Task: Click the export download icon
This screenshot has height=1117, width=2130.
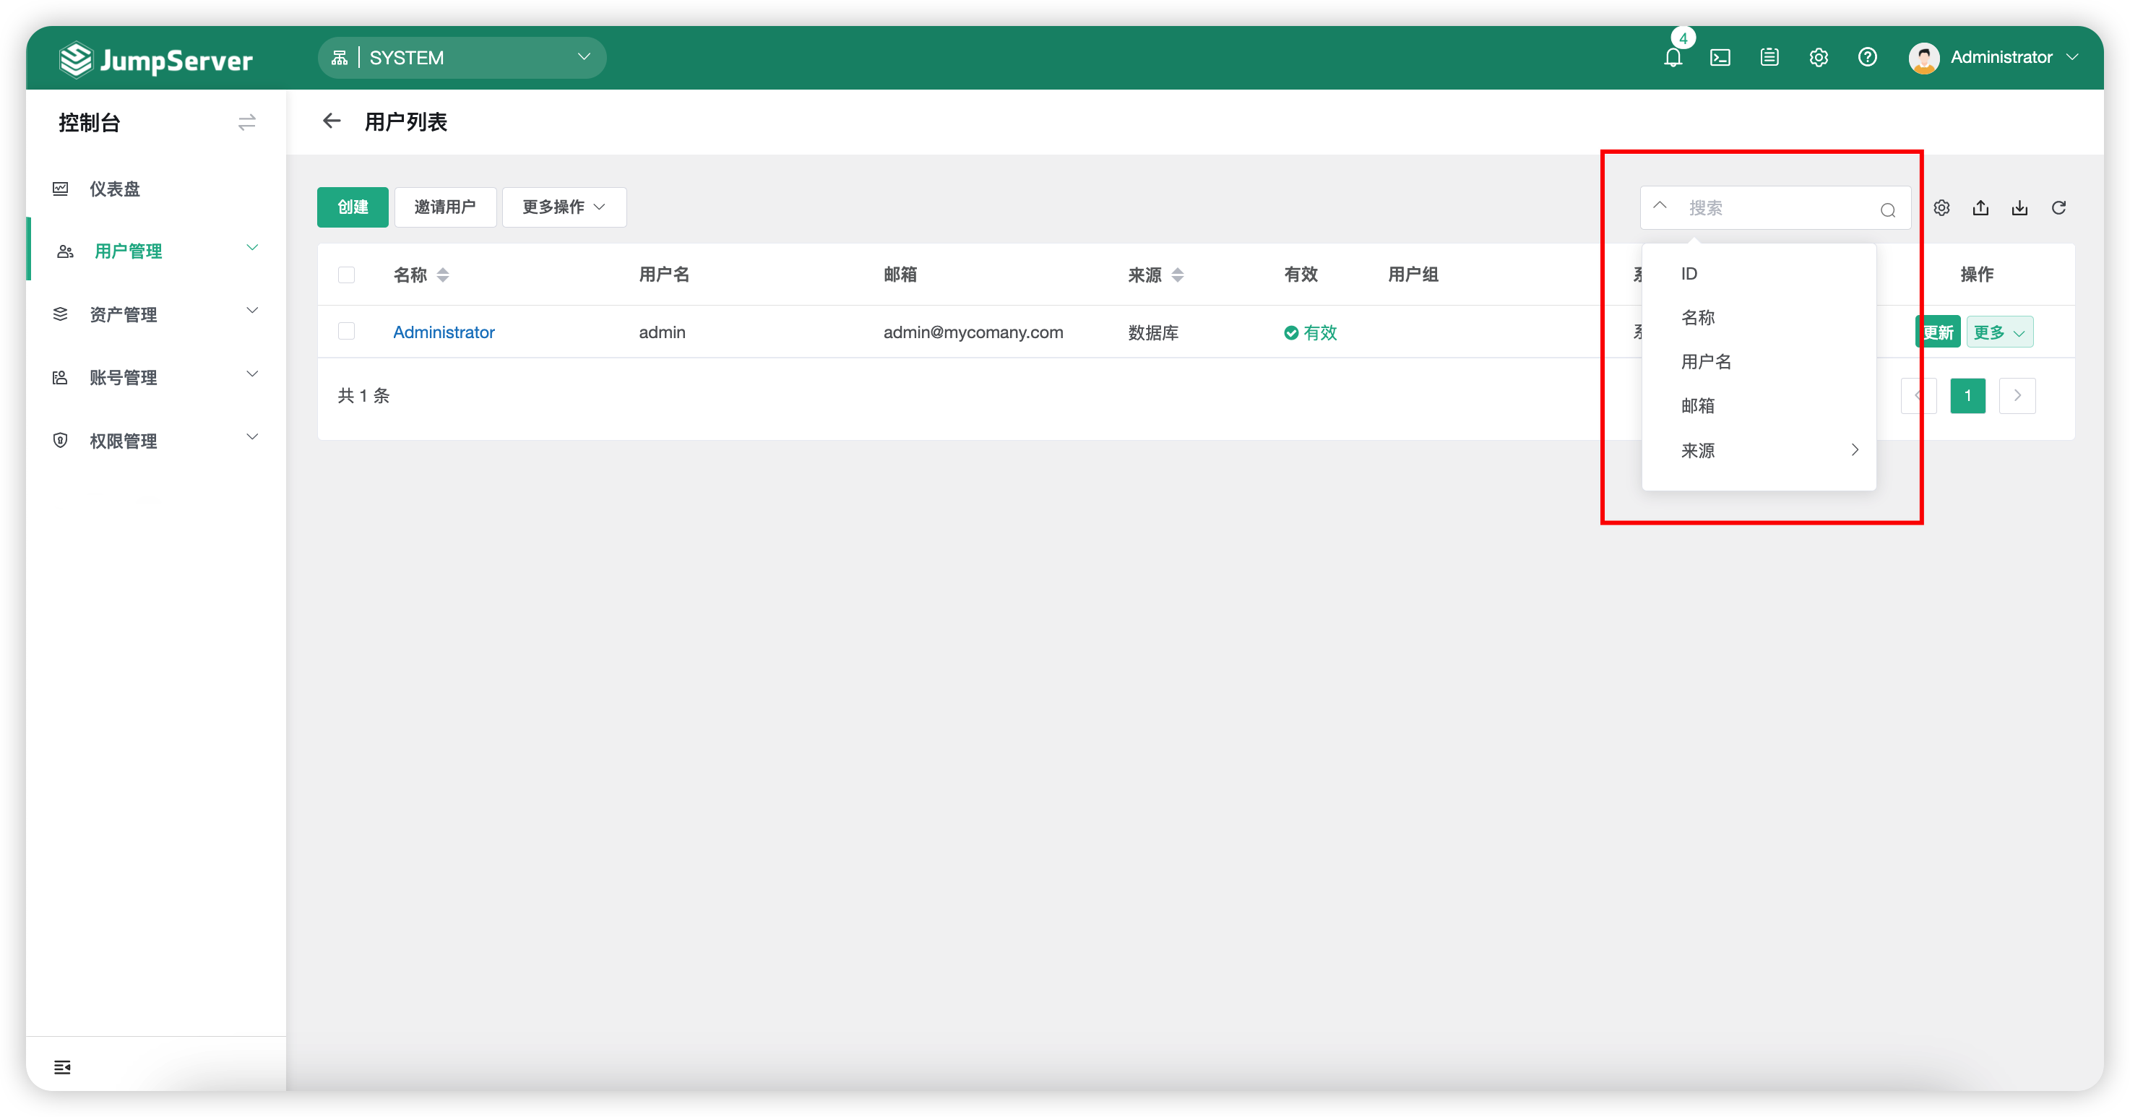Action: pyautogui.click(x=2019, y=207)
